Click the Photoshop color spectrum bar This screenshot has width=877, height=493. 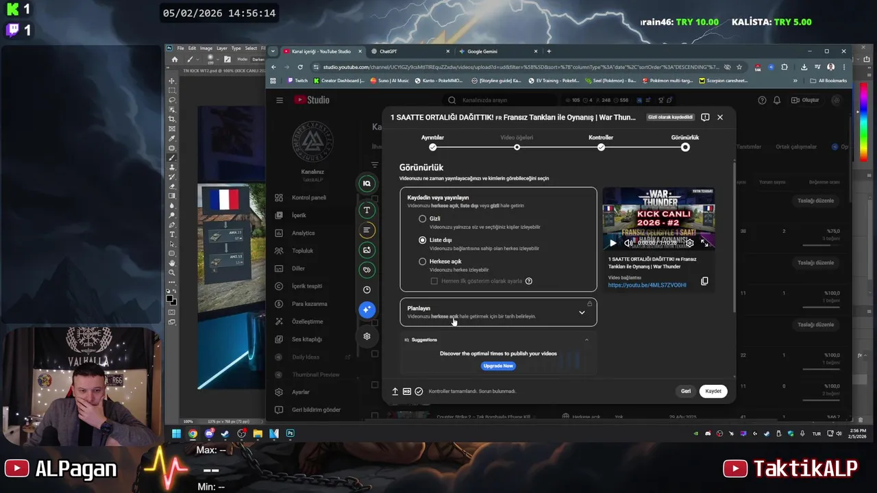tap(864, 122)
